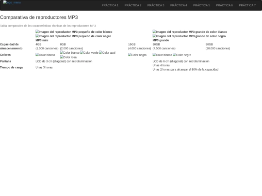Click Tiempo de carga row header
This screenshot has width=262, height=196.
[x=11, y=67]
